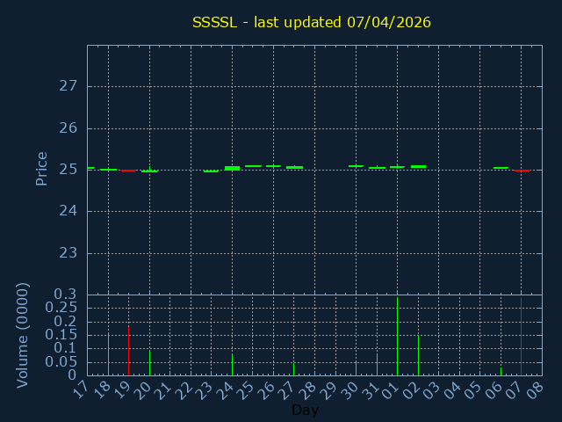Click volume tick label 0.1
The height and width of the screenshot is (422, 562).
point(65,348)
